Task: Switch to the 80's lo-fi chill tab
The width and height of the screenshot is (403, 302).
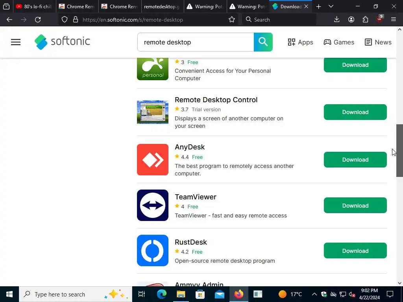Action: click(x=34, y=6)
